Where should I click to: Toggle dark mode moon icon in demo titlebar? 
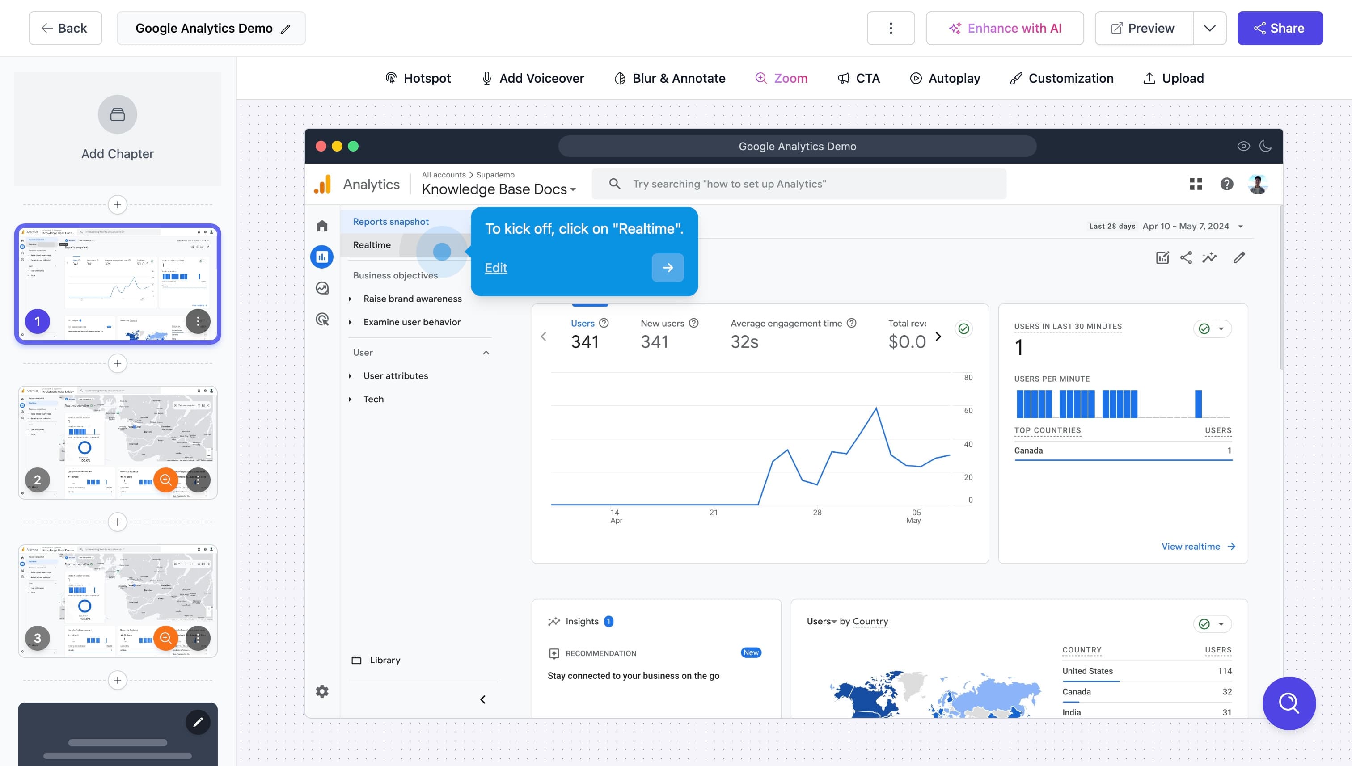tap(1266, 146)
